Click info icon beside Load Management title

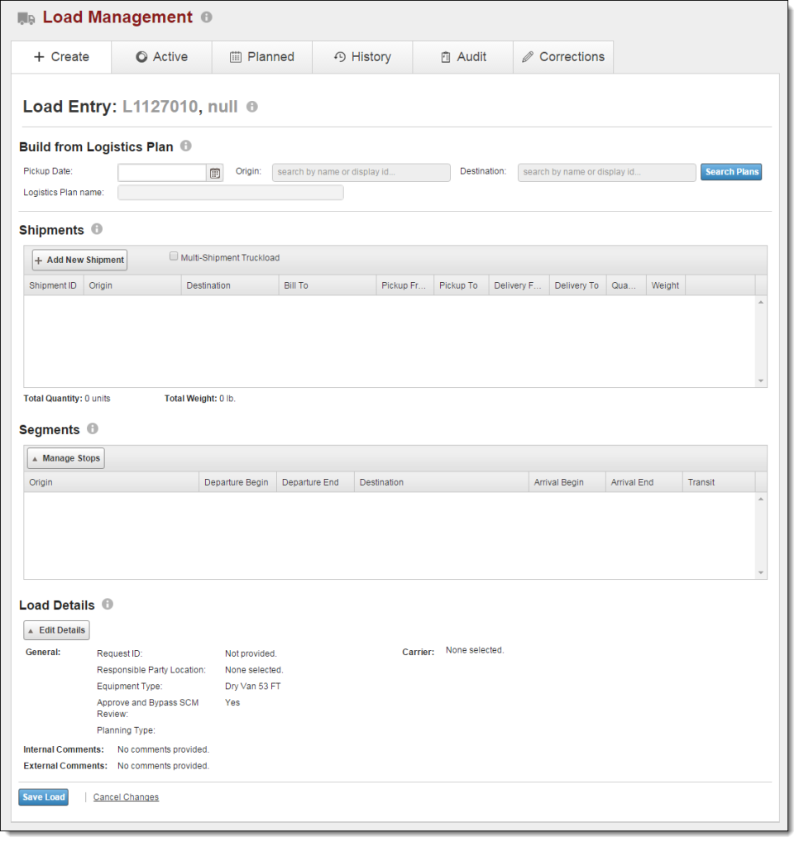point(207,17)
